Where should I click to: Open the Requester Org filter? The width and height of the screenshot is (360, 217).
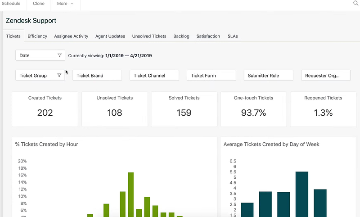coord(326,76)
